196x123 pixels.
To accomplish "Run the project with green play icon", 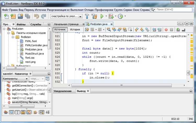I will click(102, 16).
